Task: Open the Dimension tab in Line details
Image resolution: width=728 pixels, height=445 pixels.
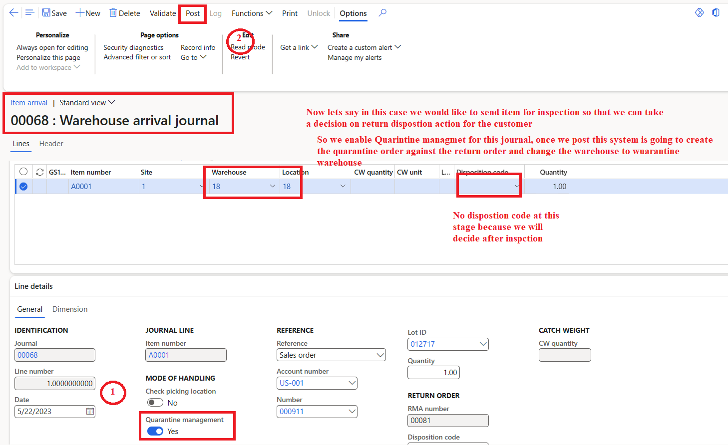Action: tap(69, 309)
